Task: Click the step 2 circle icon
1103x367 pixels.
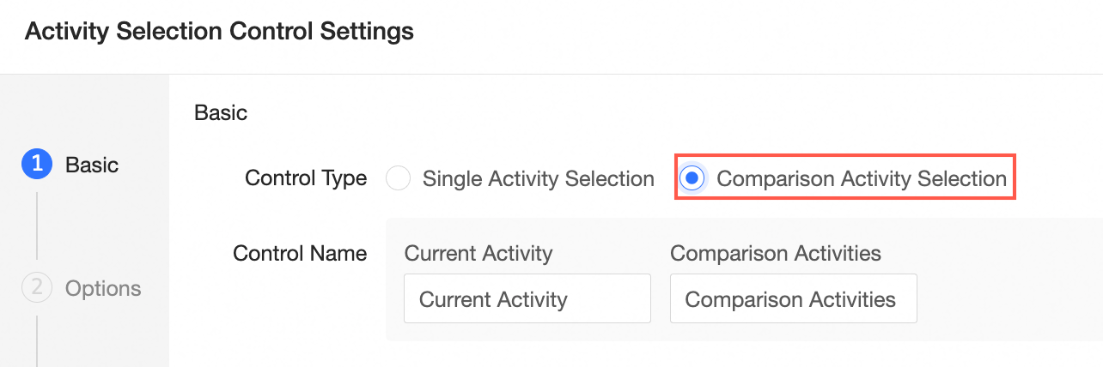Action: click(x=37, y=288)
